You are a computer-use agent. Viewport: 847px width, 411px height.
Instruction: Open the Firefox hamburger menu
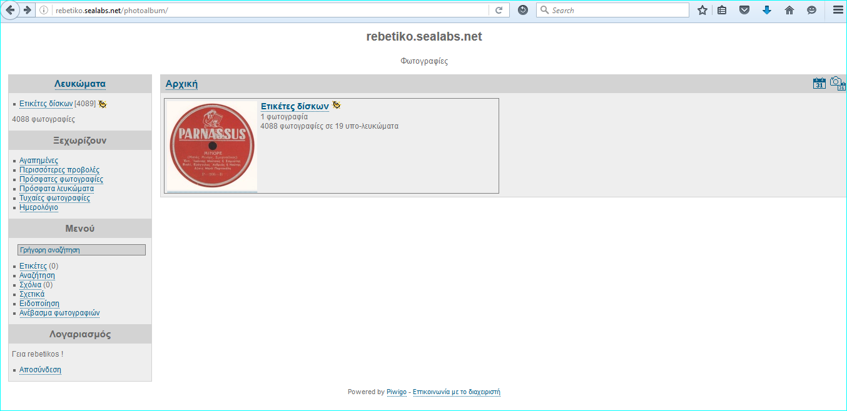pyautogui.click(x=838, y=10)
